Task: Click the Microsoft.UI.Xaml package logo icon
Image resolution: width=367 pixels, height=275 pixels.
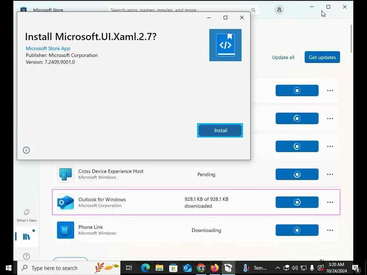Action: 225,45
